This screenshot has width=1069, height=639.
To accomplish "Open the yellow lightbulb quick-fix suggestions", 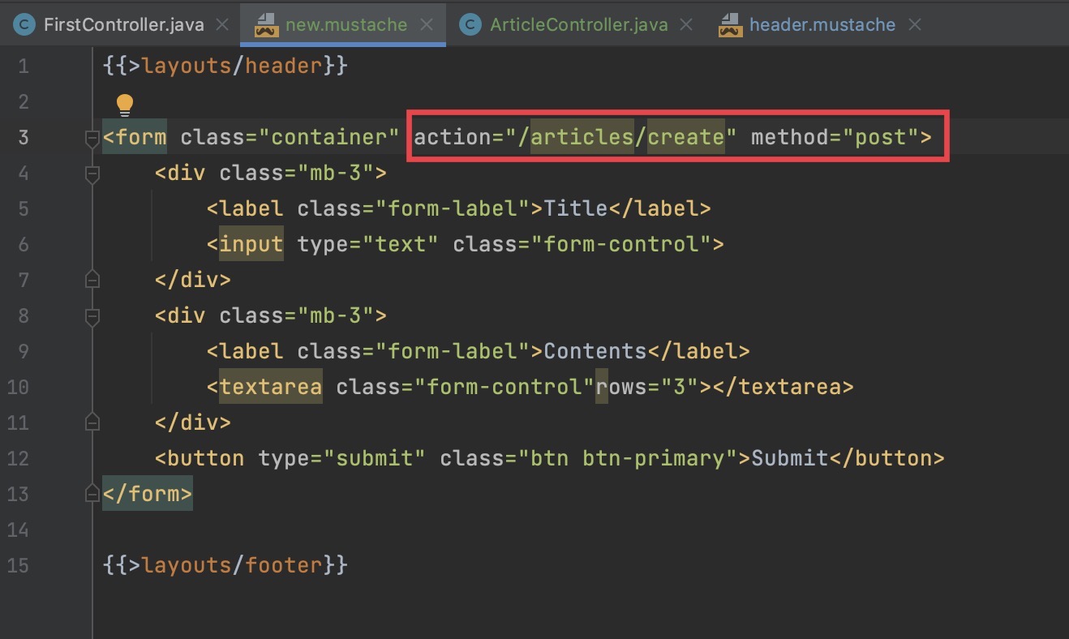I will click(x=124, y=105).
